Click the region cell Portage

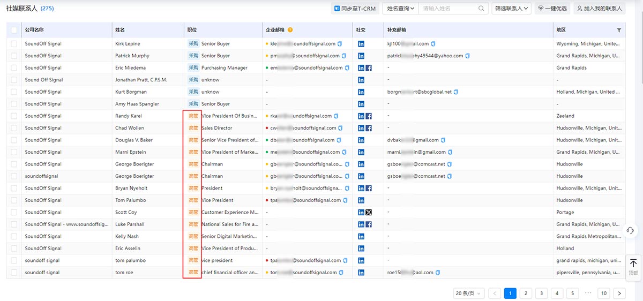[x=565, y=213]
